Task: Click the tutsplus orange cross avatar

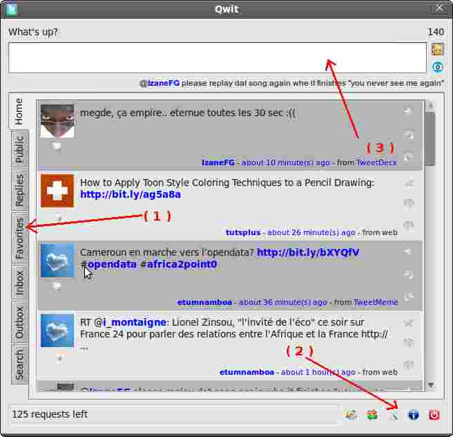Action: 57,191
